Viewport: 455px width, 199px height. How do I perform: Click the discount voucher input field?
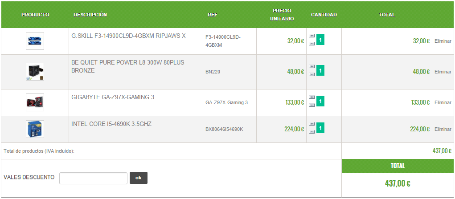(x=94, y=178)
